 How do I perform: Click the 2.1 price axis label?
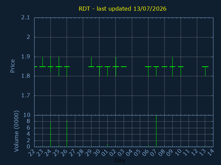[x=26, y=18]
